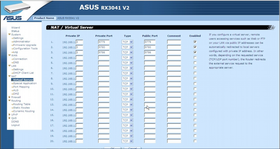Collapse the LAN menu section
280x149 pixels.
tap(9, 66)
